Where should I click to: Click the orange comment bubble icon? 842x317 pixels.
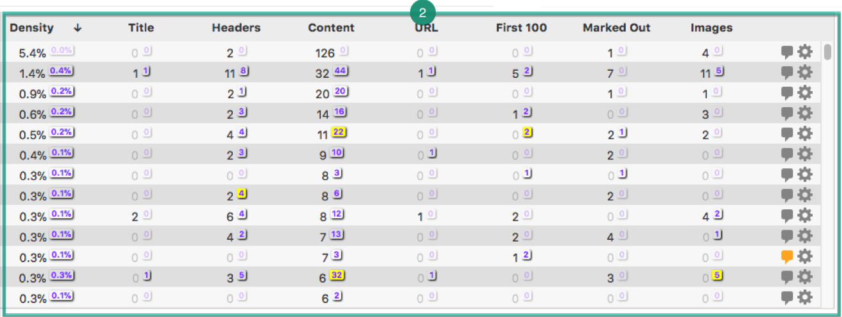(x=787, y=256)
